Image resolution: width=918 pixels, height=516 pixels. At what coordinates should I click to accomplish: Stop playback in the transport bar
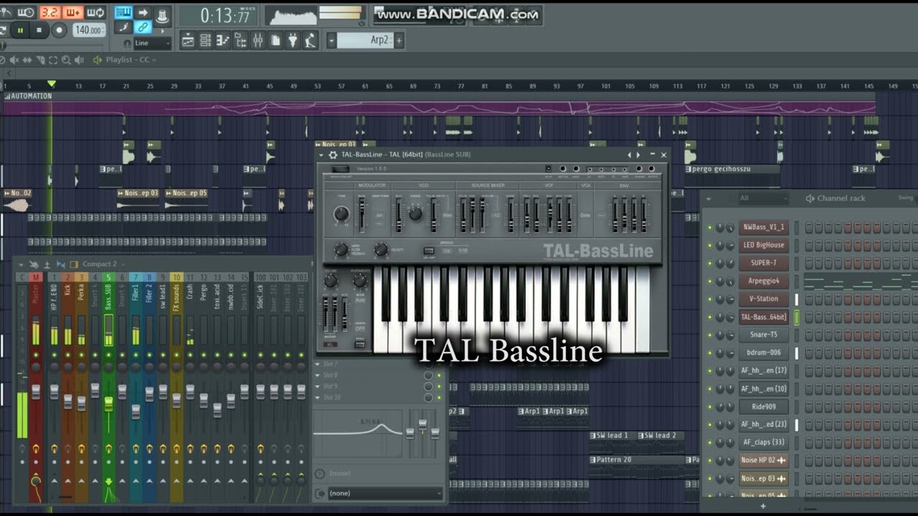coord(39,30)
